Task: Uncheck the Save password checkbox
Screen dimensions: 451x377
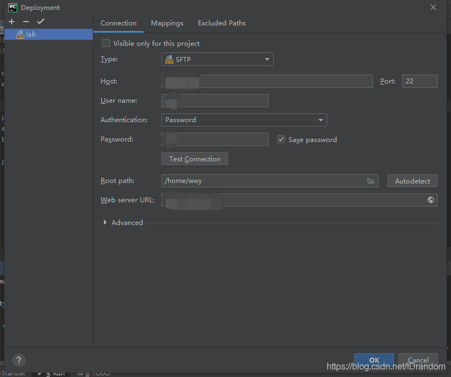Action: tap(281, 139)
